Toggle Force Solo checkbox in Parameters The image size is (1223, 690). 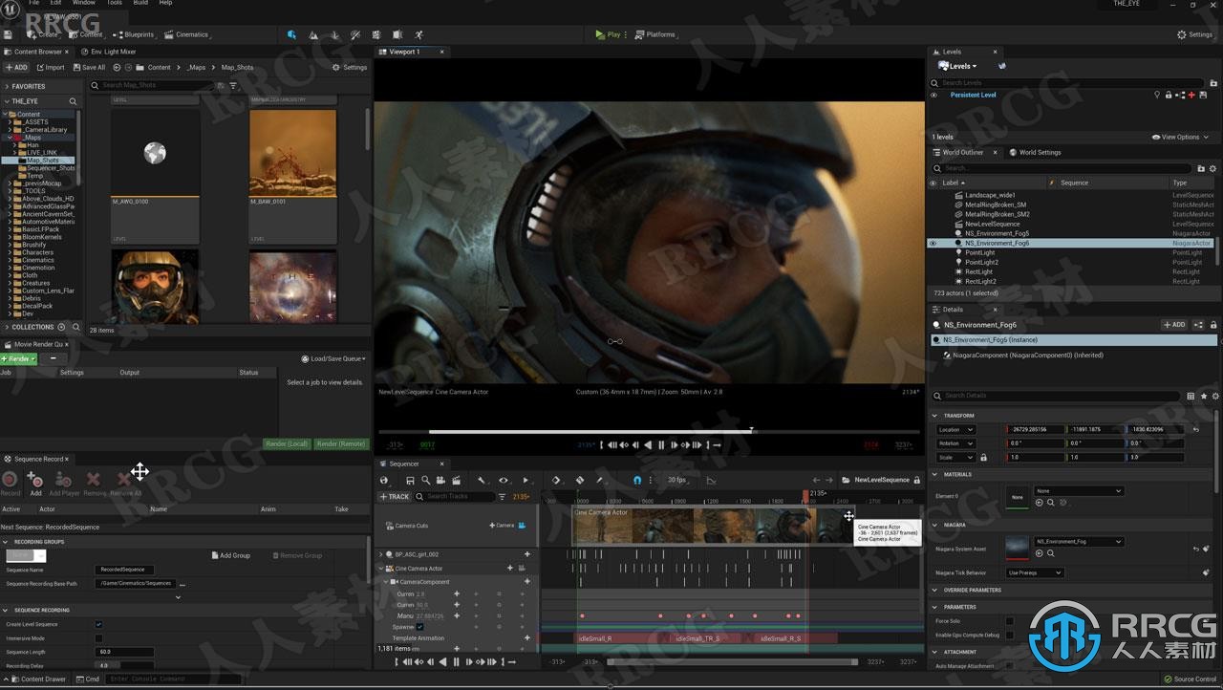(1010, 621)
